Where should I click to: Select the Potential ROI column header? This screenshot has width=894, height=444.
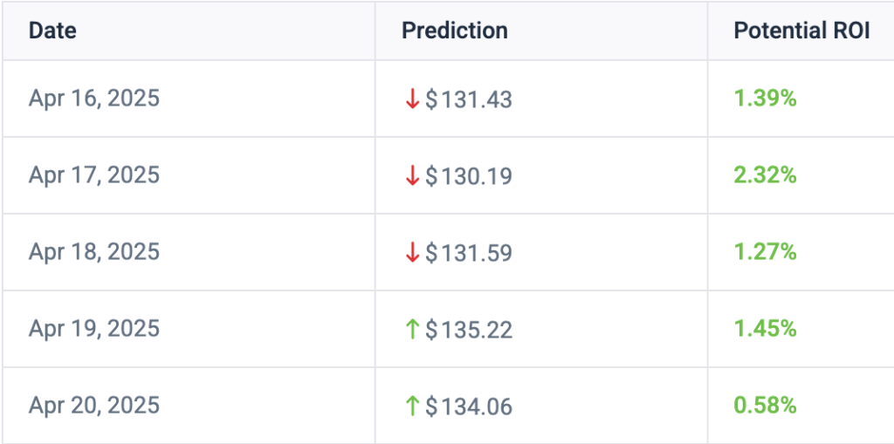point(801,31)
